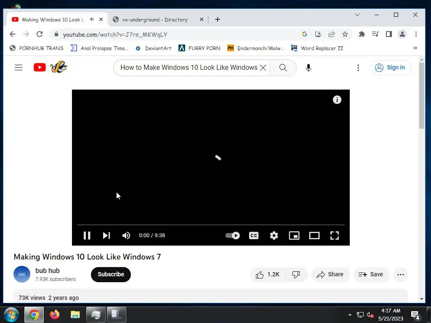
Task: Open Chrome media controls icon
Action: pos(375,34)
